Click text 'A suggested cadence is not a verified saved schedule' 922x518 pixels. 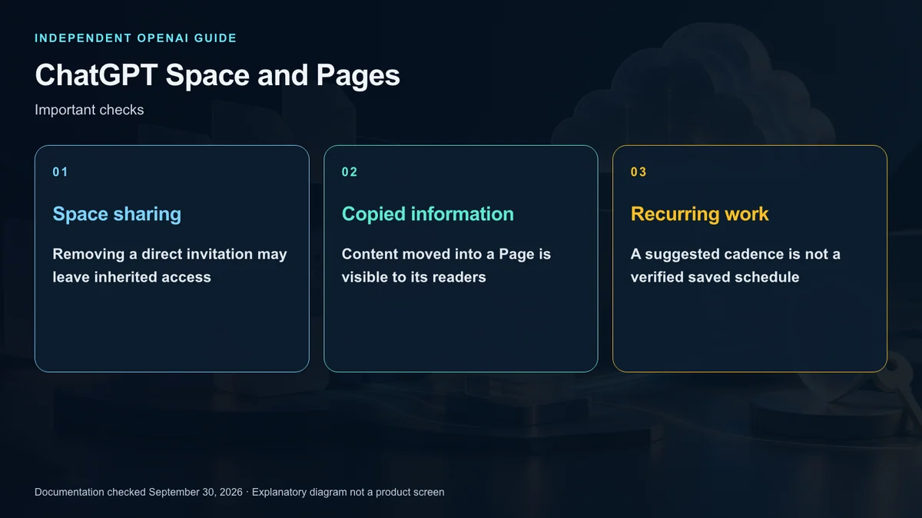[x=735, y=266]
